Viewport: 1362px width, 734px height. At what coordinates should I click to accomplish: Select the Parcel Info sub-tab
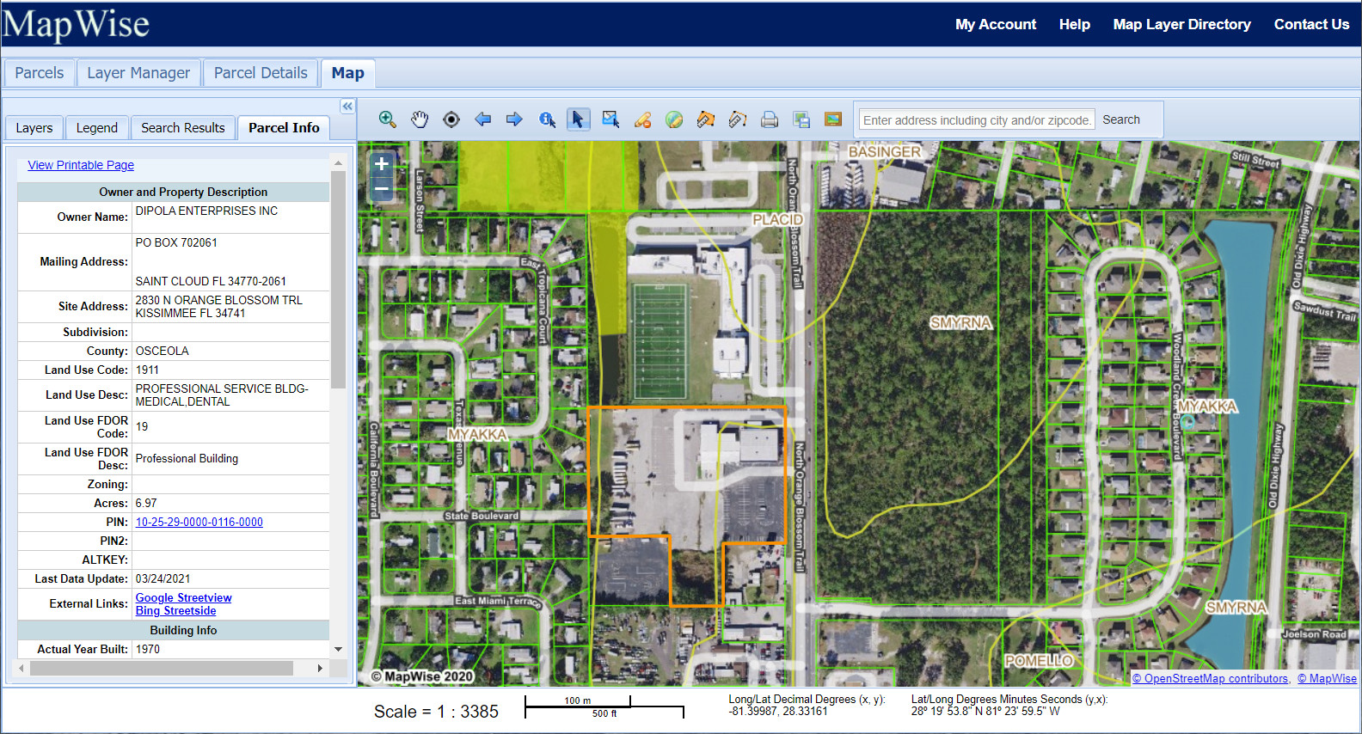point(284,128)
